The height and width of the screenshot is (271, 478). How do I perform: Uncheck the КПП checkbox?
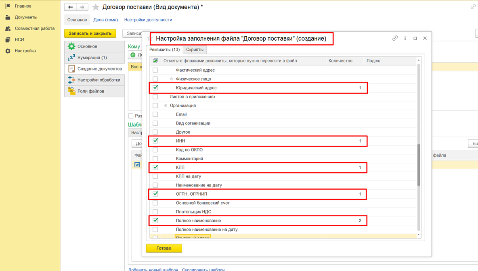155,167
